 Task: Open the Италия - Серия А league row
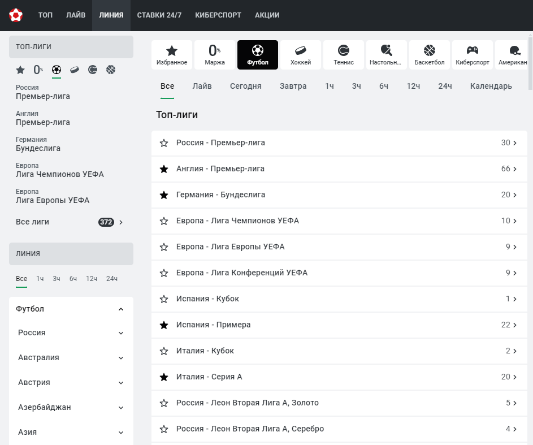point(339,377)
